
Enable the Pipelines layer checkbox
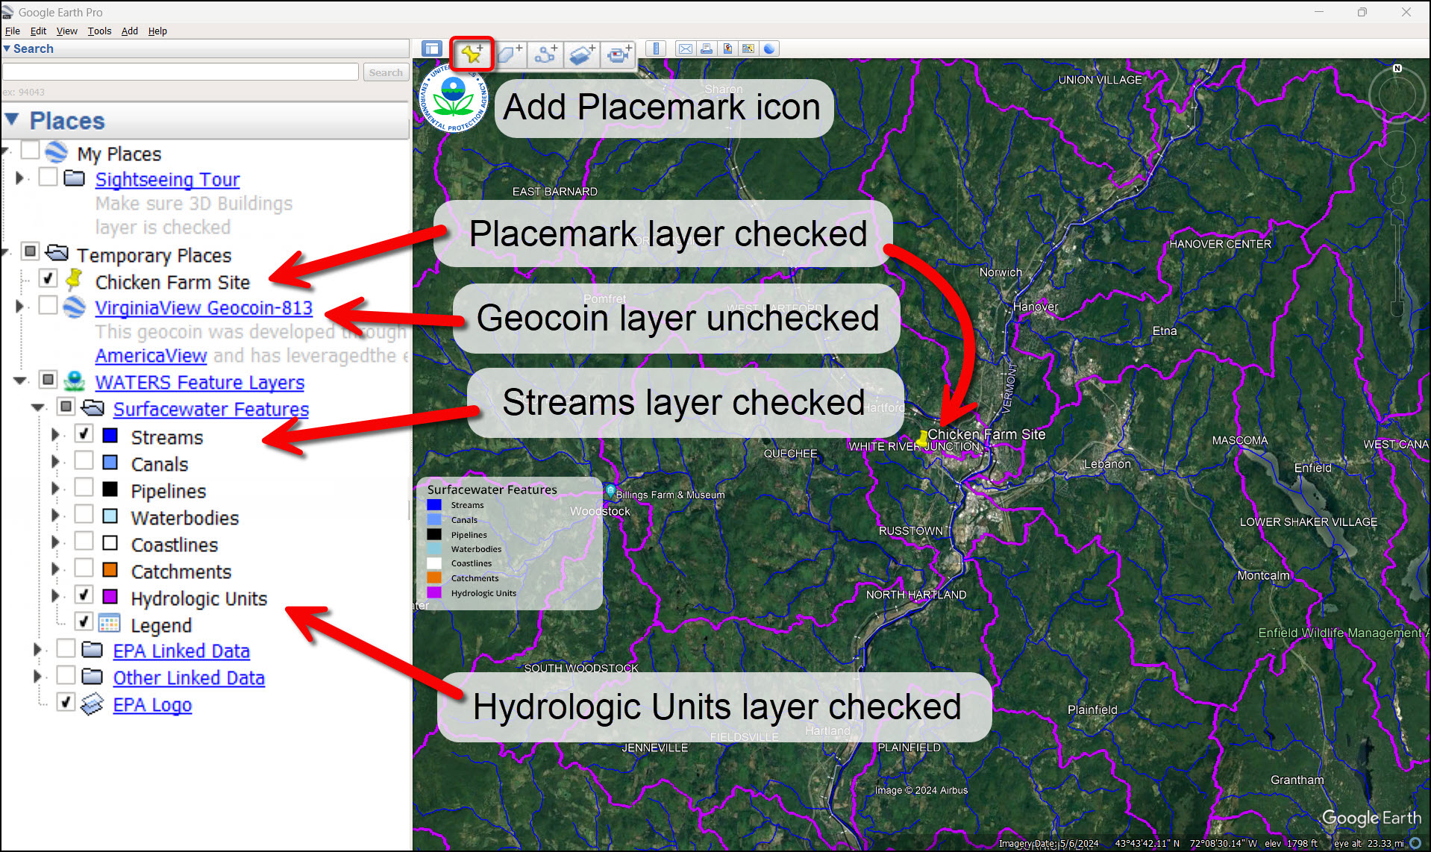tap(84, 487)
